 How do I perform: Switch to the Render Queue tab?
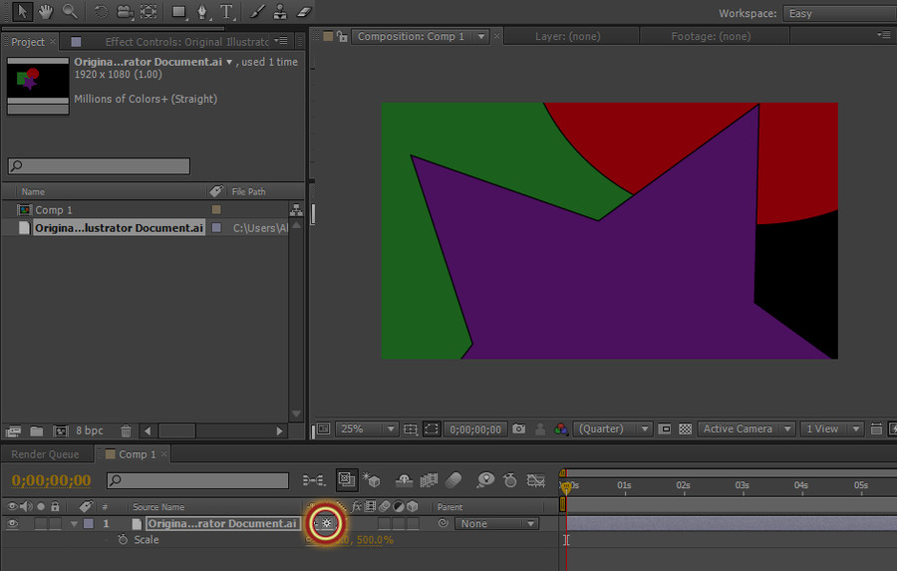(45, 454)
